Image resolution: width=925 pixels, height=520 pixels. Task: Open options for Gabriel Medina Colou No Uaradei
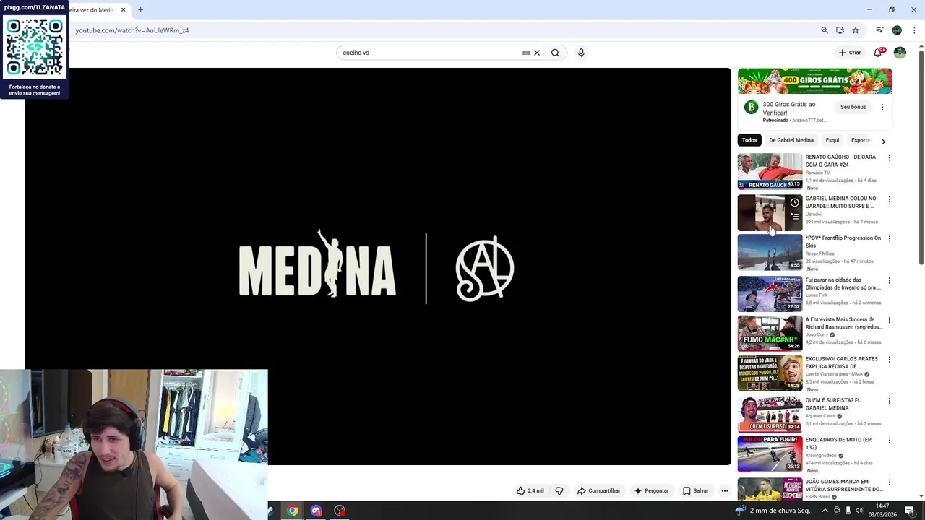point(889,199)
